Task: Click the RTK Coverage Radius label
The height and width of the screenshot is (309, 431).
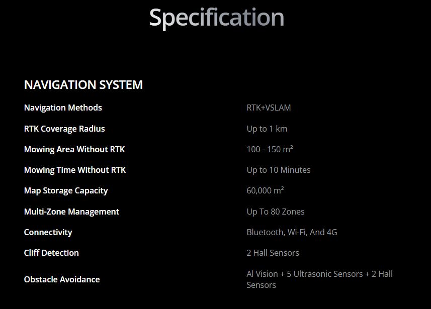Action: (x=64, y=129)
